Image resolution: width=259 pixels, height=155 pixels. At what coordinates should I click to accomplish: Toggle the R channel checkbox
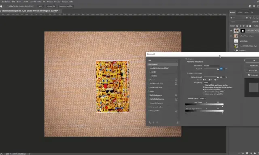[204, 80]
